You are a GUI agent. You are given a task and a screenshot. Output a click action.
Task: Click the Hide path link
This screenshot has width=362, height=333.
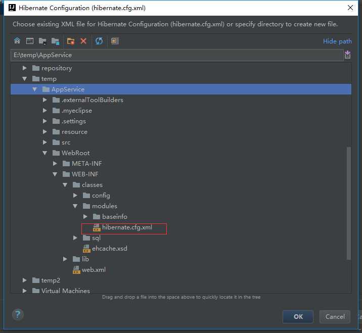[337, 41]
